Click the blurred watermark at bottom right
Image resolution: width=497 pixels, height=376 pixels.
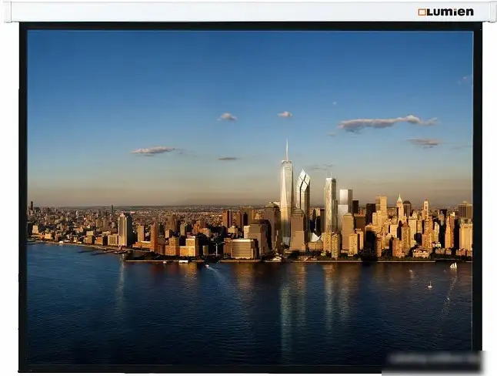click(x=435, y=361)
